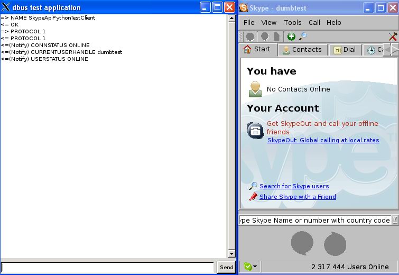Viewport: 399px width, 275px height.
Task: Click the X icon in dbus test application title bar
Action: pos(6,7)
